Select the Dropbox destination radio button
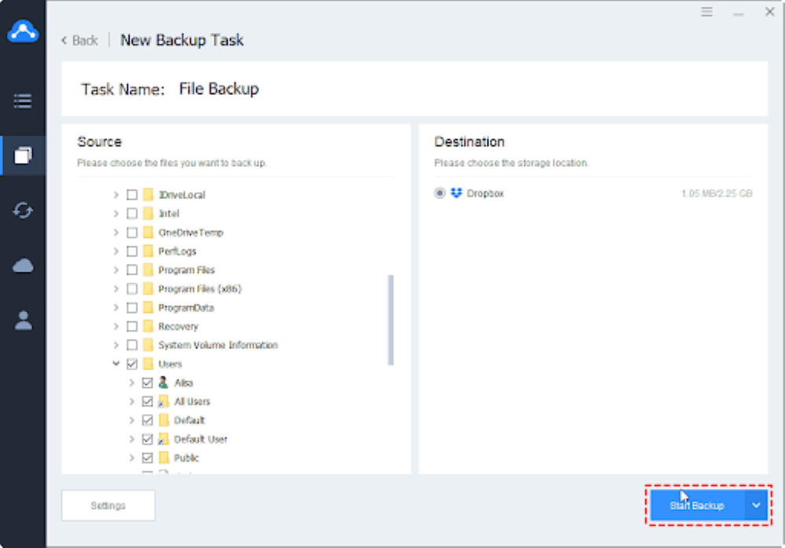Viewport: 785px width, 548px height. 440,193
